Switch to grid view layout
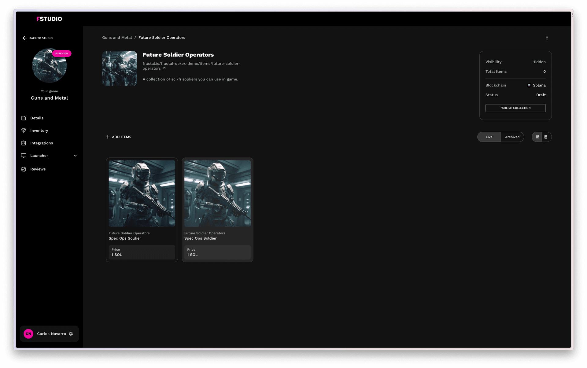The width and height of the screenshot is (587, 368). pyautogui.click(x=537, y=137)
